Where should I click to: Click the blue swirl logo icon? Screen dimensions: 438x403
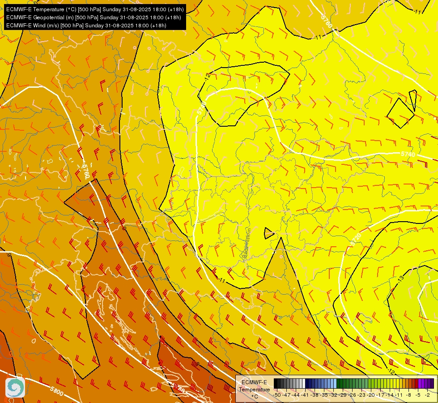(15, 387)
